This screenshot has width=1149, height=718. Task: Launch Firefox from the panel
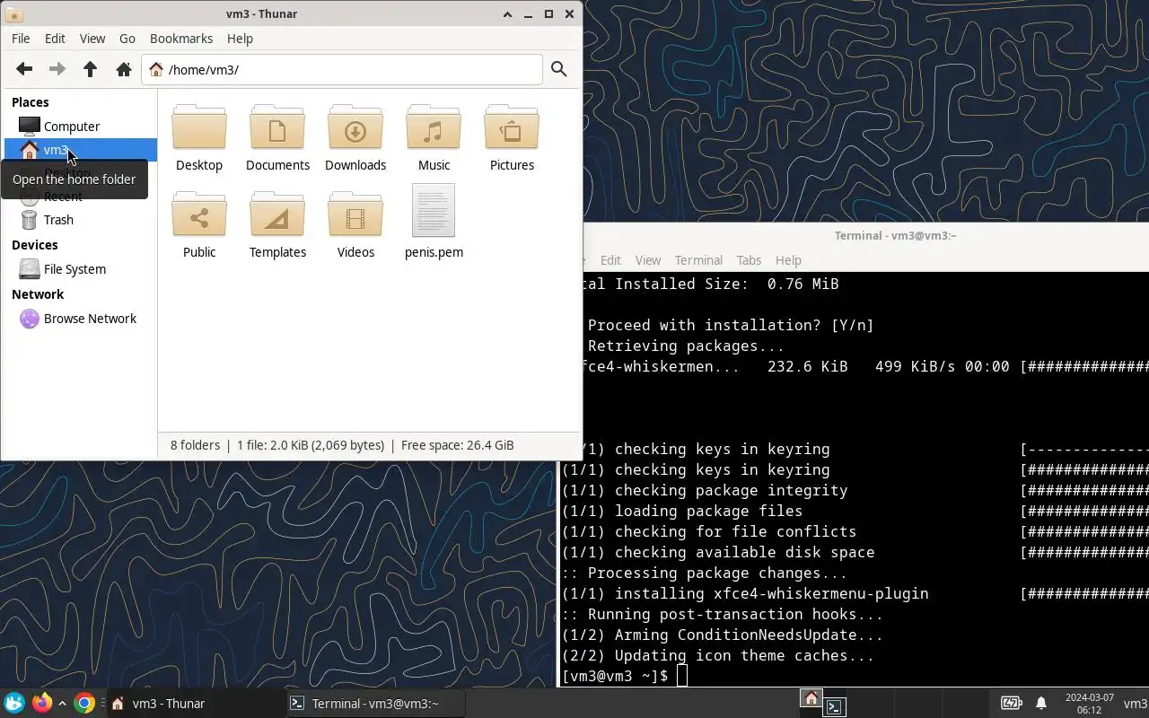pos(41,703)
